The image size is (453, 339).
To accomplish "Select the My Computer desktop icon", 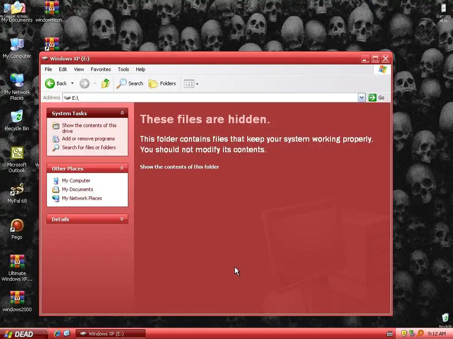I will (x=17, y=48).
